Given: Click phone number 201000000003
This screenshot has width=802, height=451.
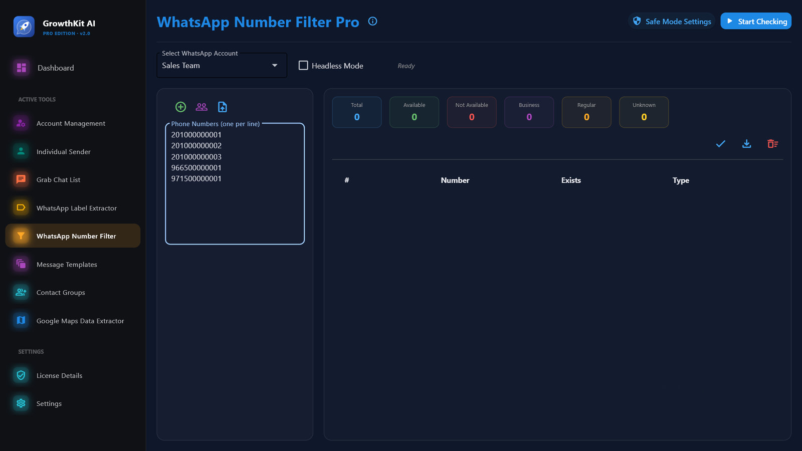Looking at the screenshot, I should [x=196, y=157].
